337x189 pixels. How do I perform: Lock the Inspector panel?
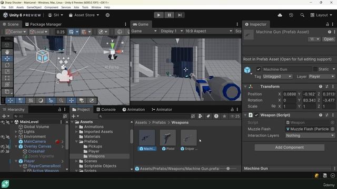[x=328, y=25]
